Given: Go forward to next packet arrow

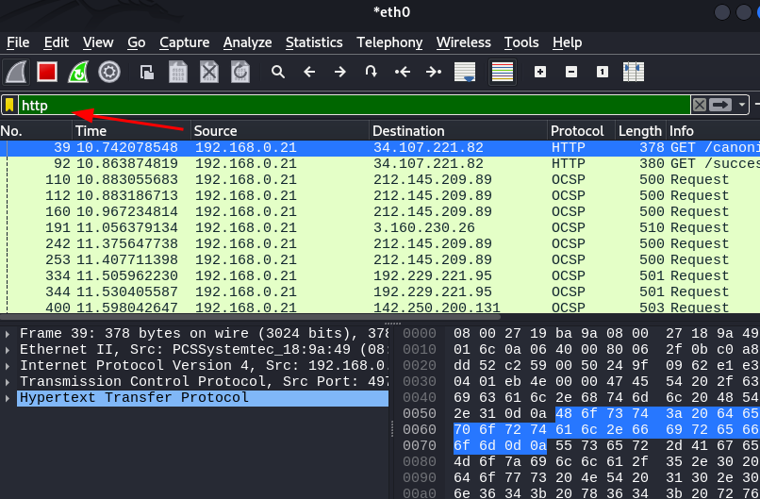Looking at the screenshot, I should tap(340, 73).
